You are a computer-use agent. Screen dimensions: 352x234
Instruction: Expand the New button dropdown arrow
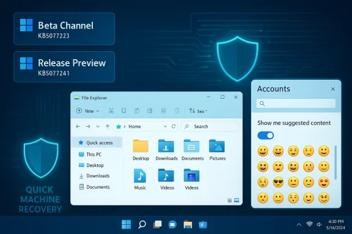pyautogui.click(x=98, y=111)
